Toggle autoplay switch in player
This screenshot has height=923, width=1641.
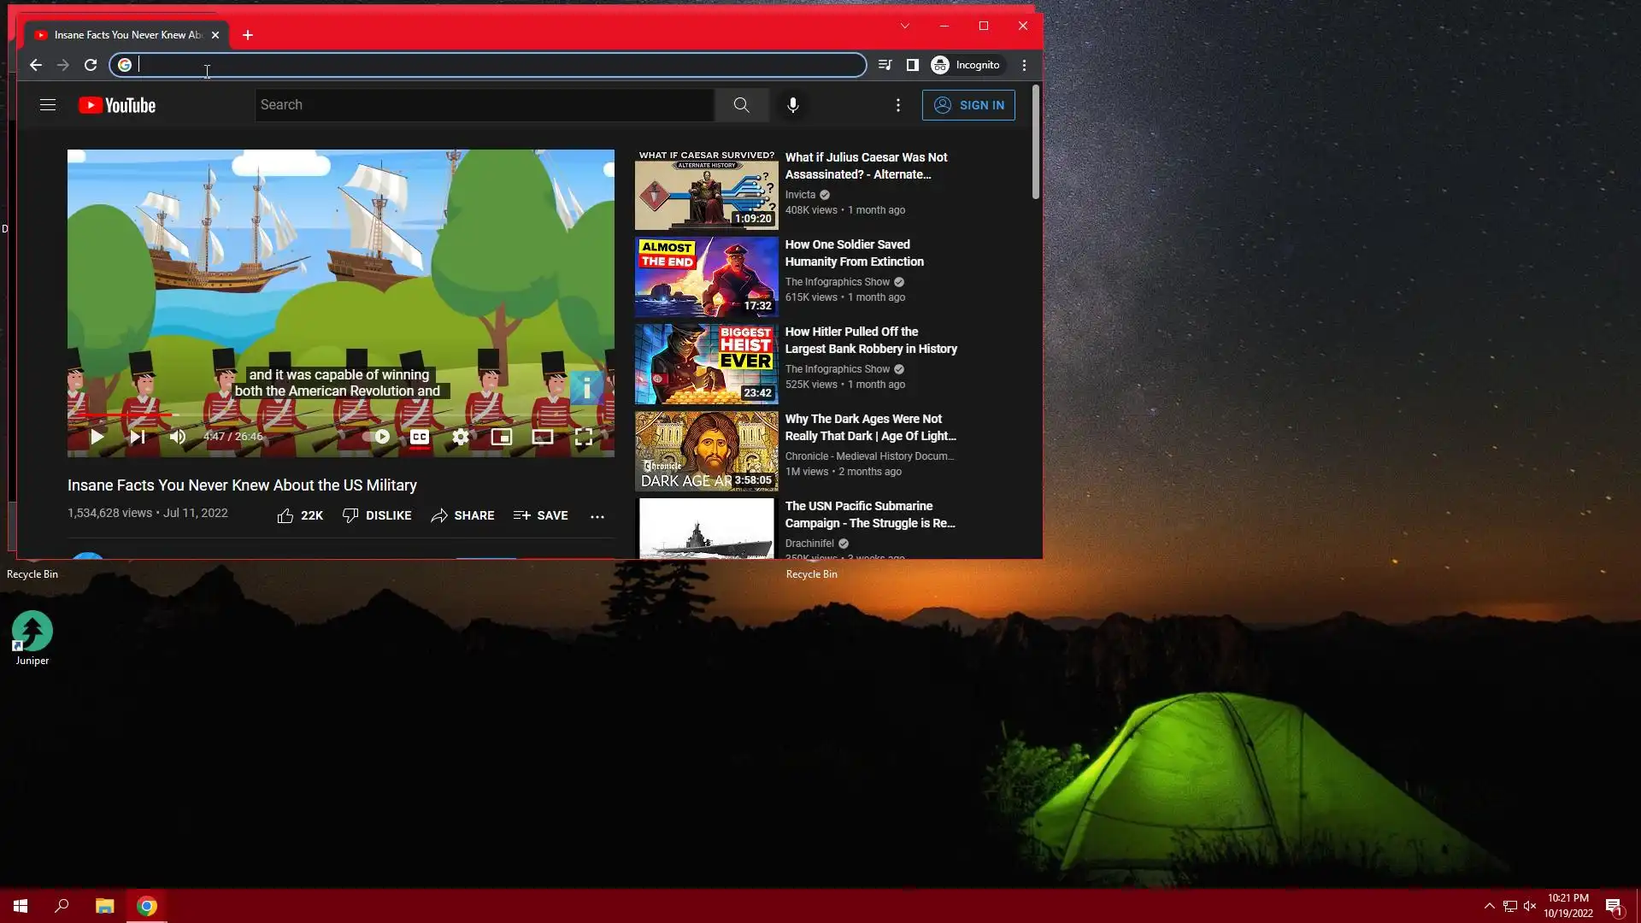[x=378, y=437]
